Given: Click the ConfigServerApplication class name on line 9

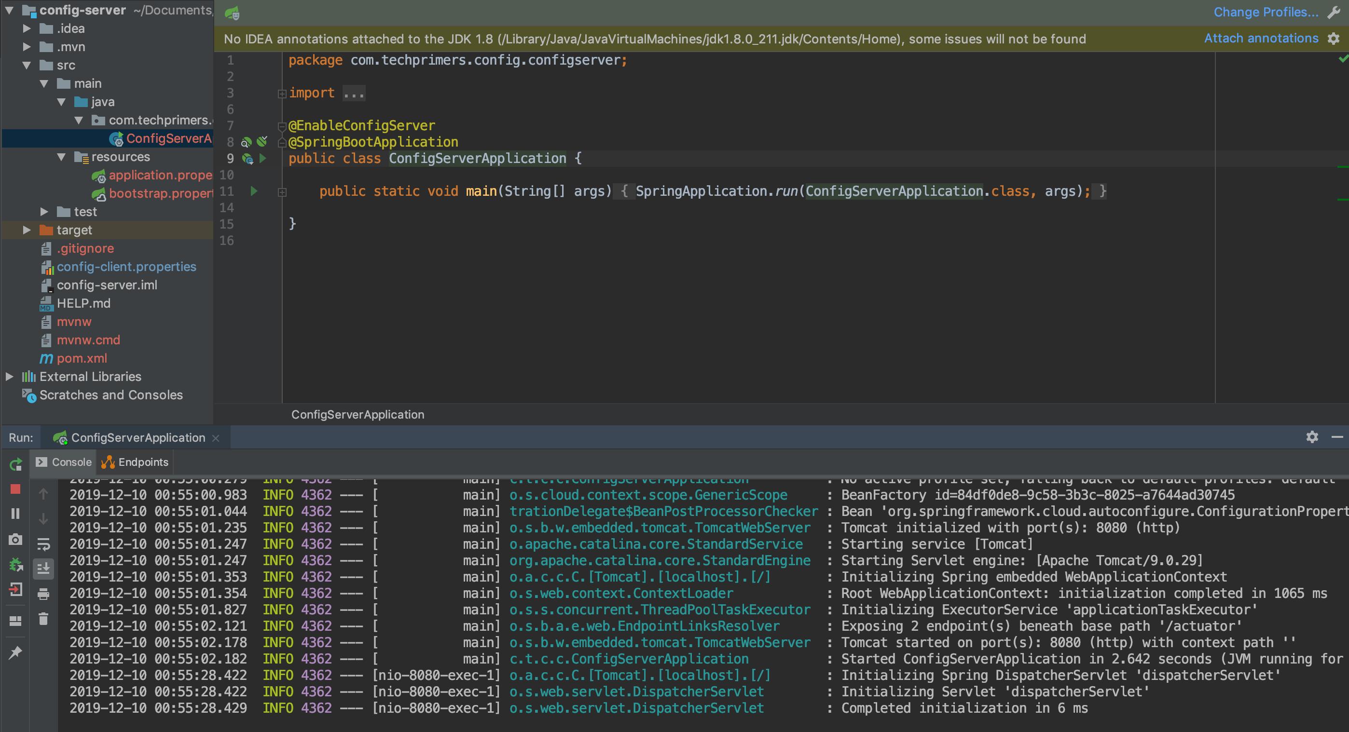Looking at the screenshot, I should [477, 158].
